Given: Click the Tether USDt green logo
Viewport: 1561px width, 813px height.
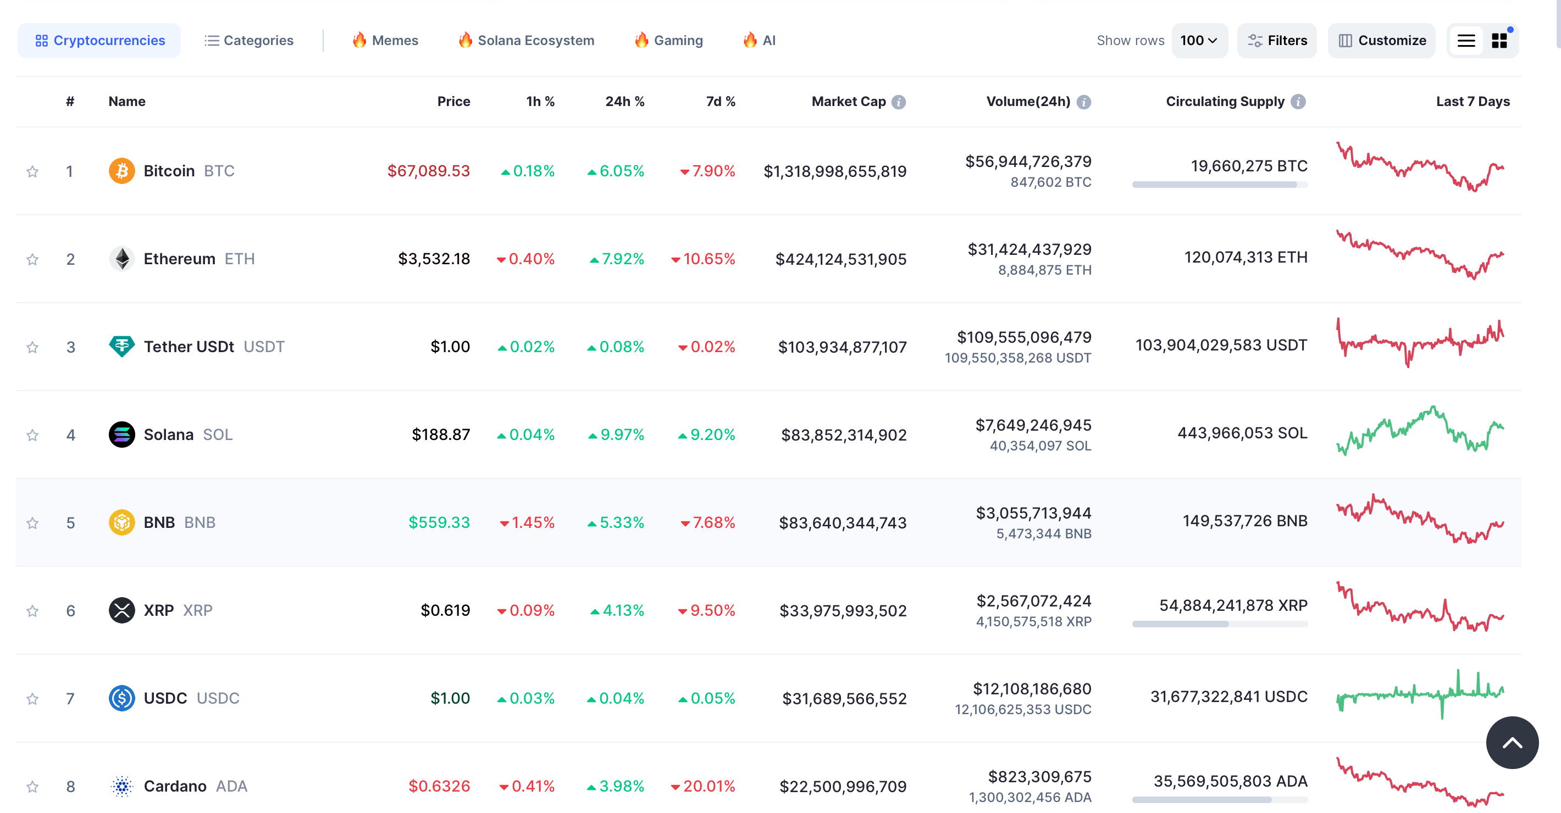Looking at the screenshot, I should coord(122,347).
